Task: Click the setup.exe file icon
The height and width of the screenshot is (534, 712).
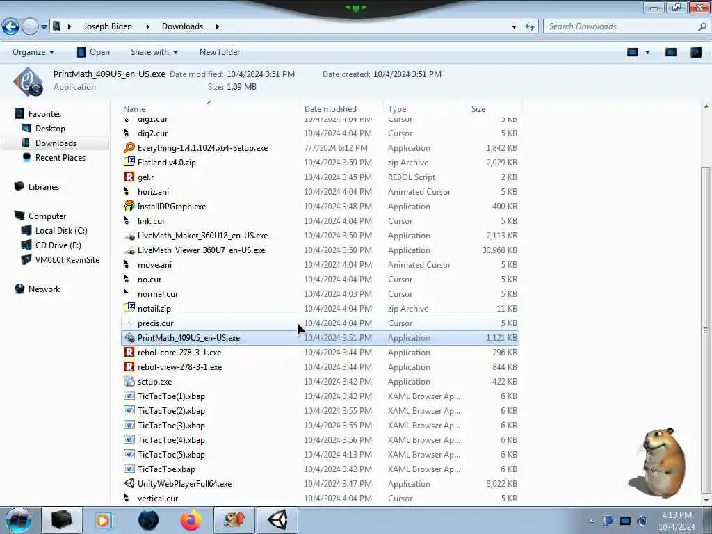Action: point(129,382)
